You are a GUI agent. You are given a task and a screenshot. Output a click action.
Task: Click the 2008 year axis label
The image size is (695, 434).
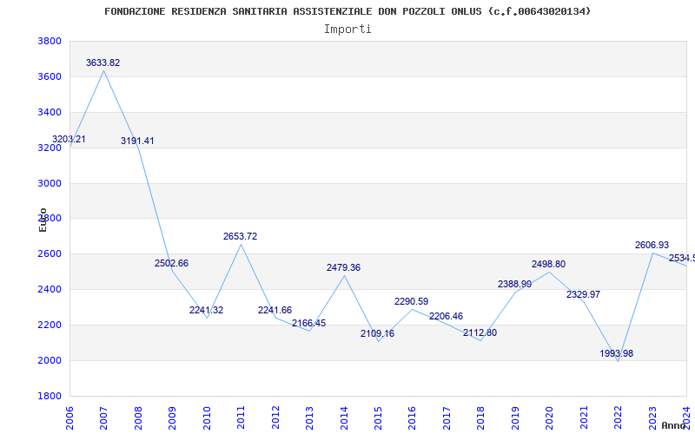click(138, 418)
